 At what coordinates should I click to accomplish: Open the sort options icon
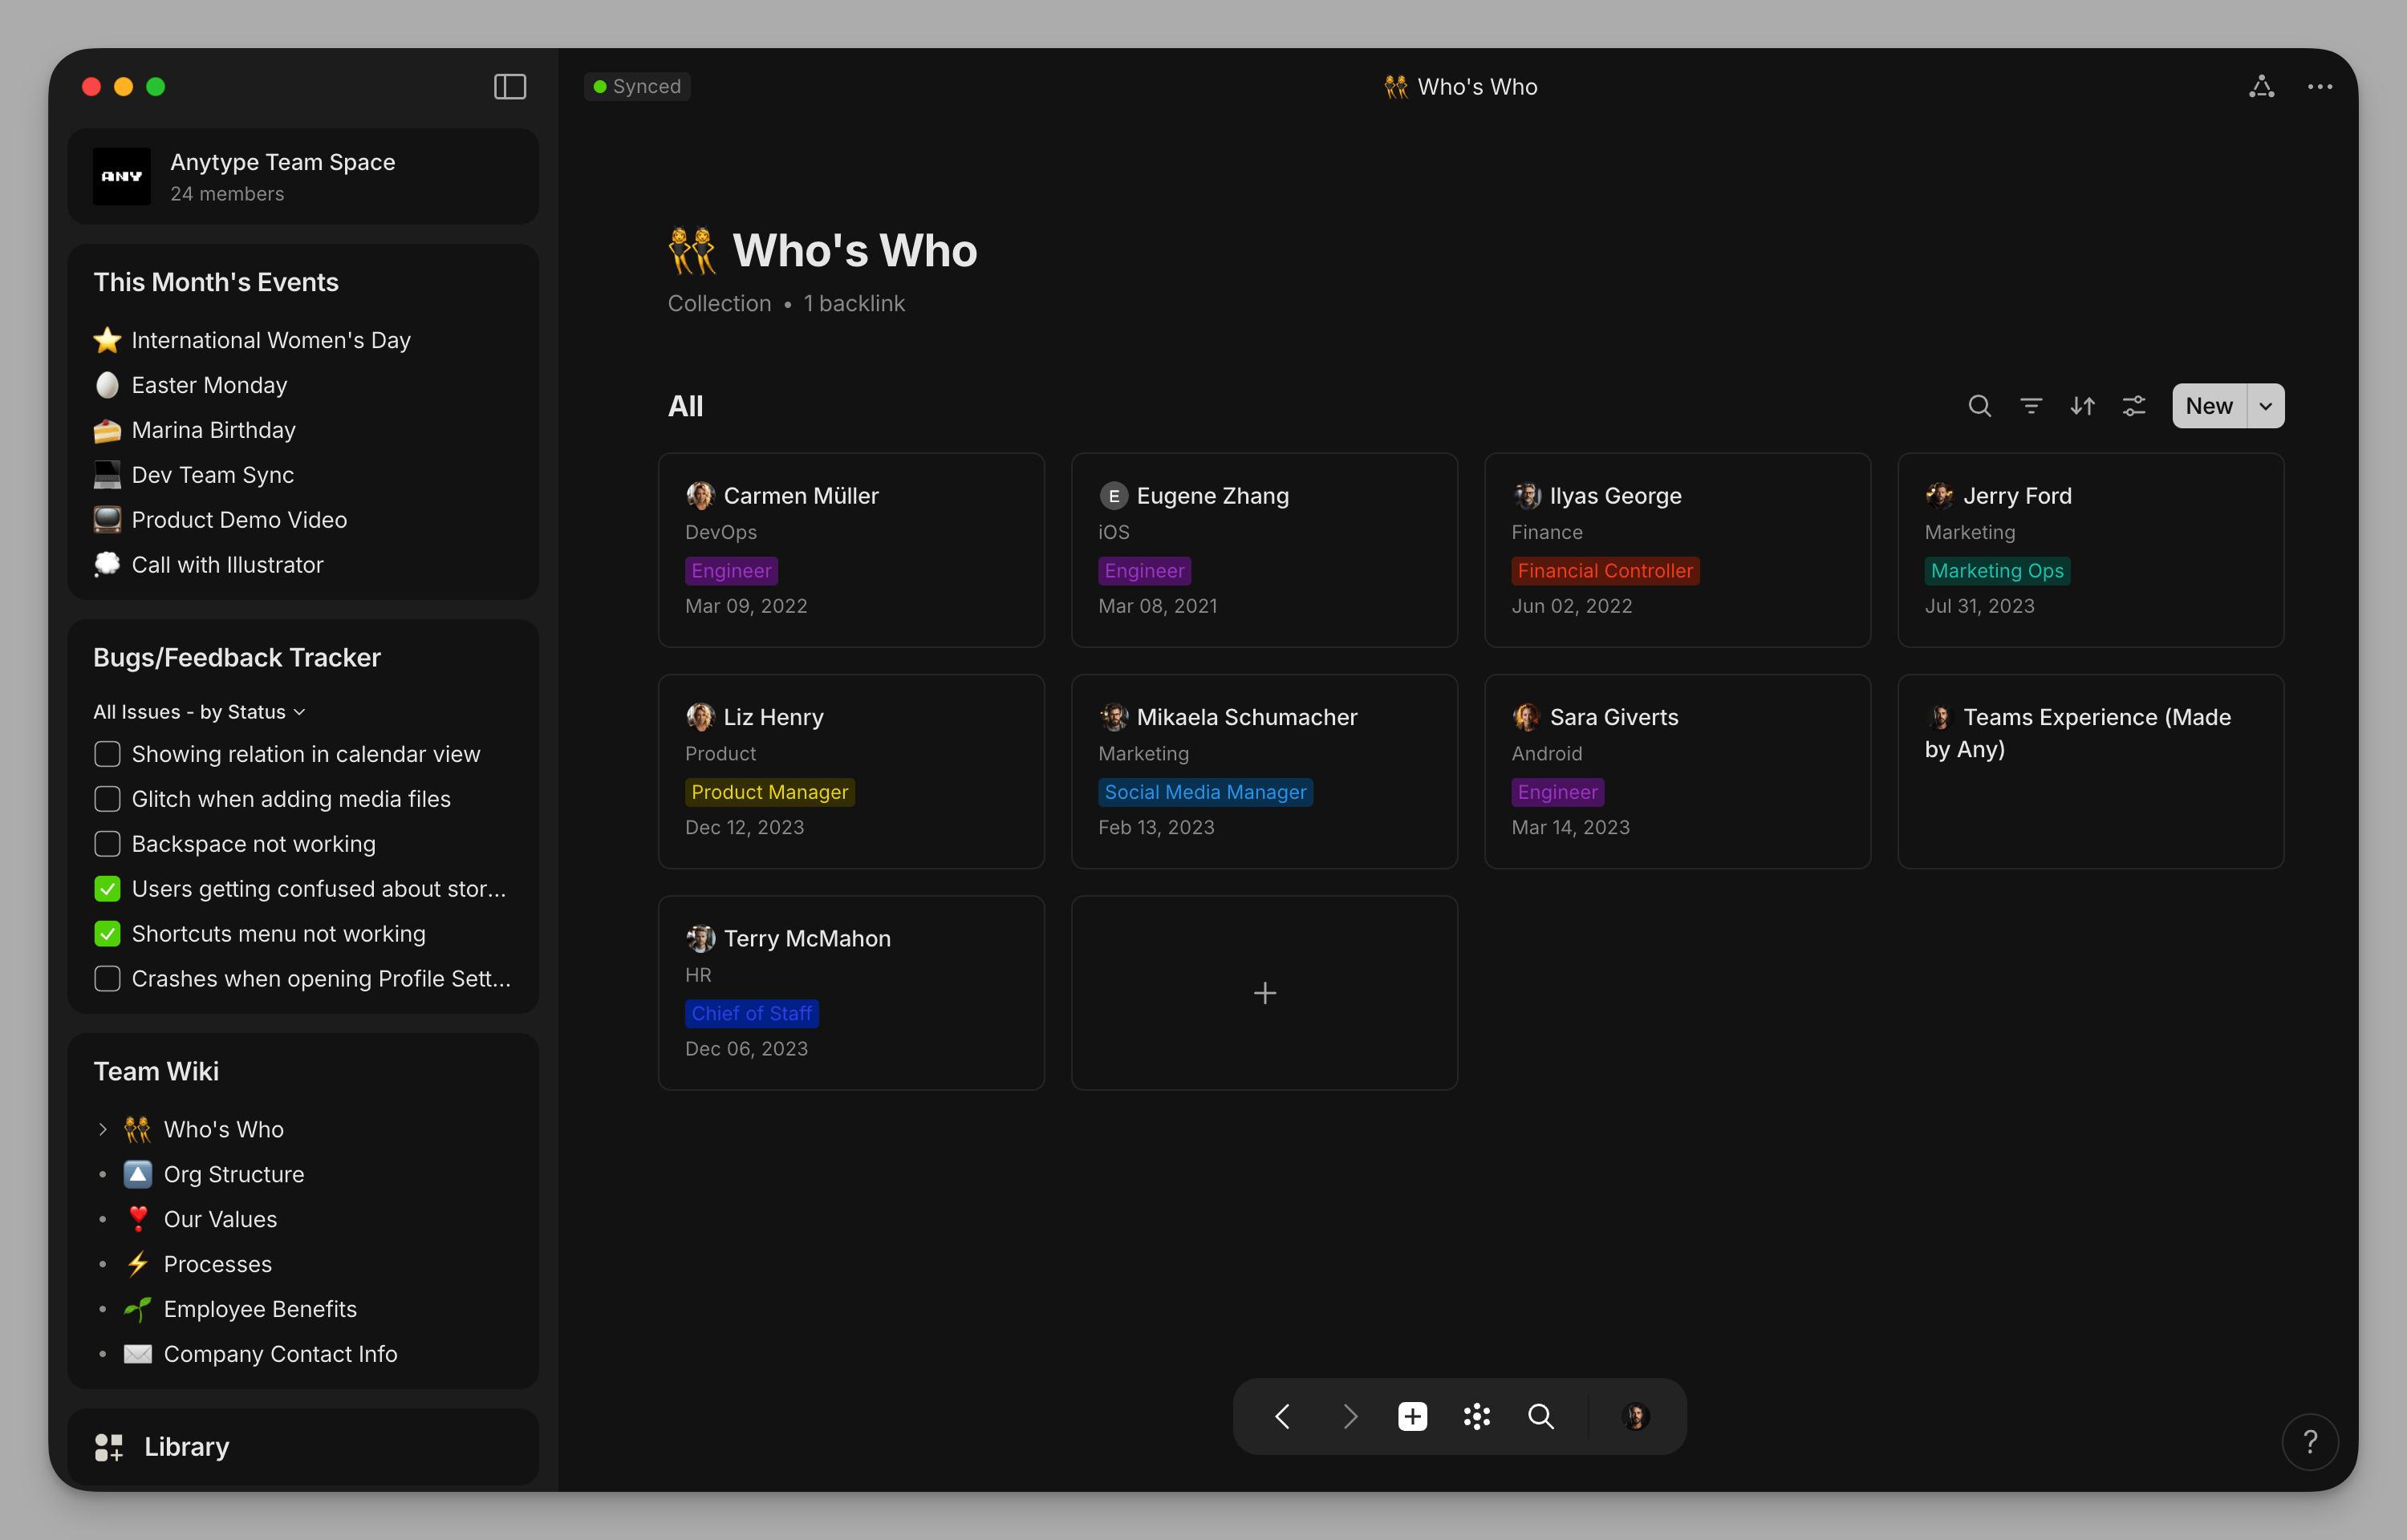pos(2084,406)
